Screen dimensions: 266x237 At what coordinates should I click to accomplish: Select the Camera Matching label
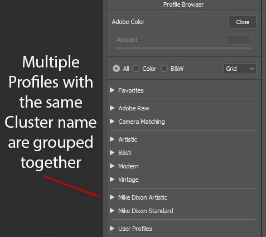coord(142,122)
